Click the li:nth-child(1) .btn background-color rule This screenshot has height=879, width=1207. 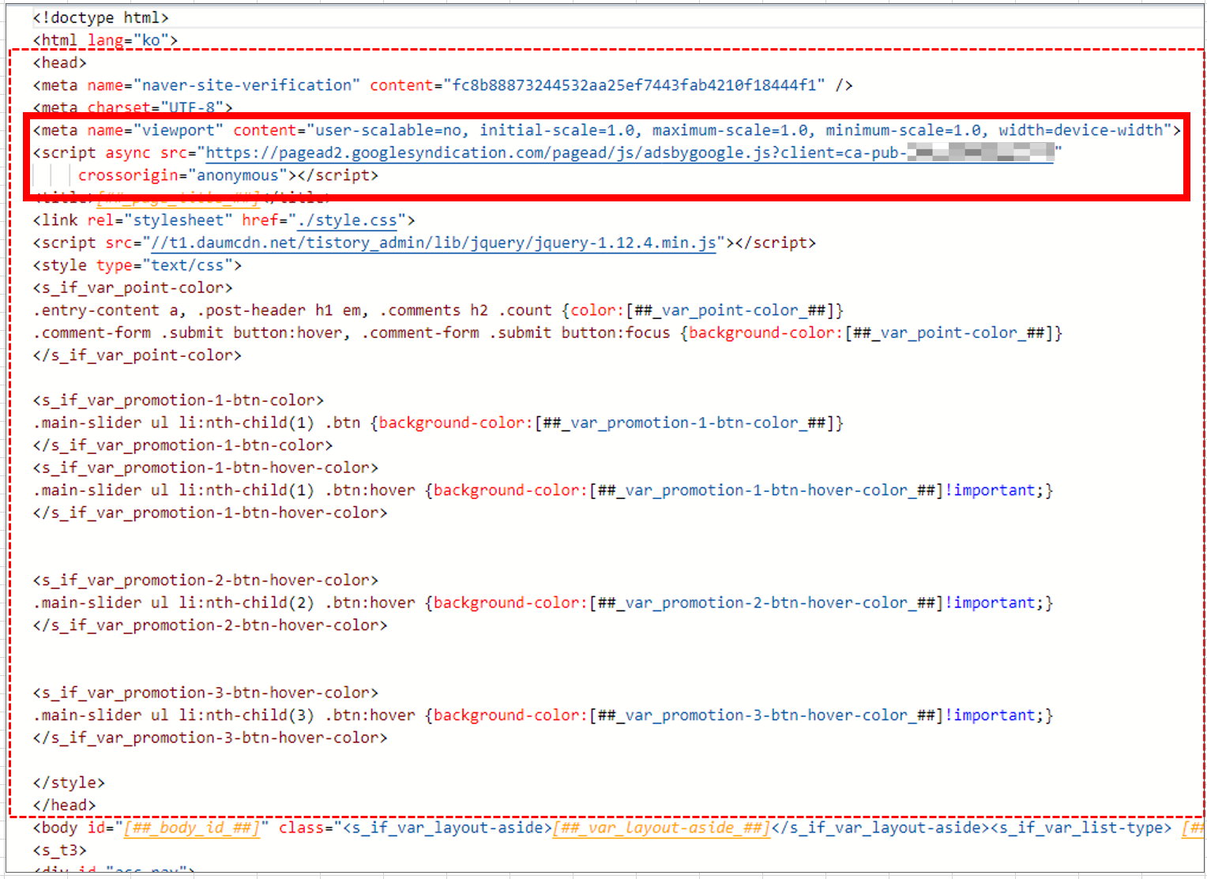click(438, 423)
